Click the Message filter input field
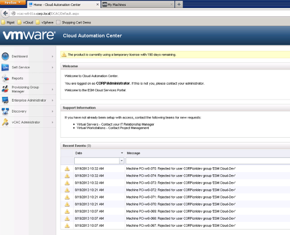 click(x=208, y=161)
